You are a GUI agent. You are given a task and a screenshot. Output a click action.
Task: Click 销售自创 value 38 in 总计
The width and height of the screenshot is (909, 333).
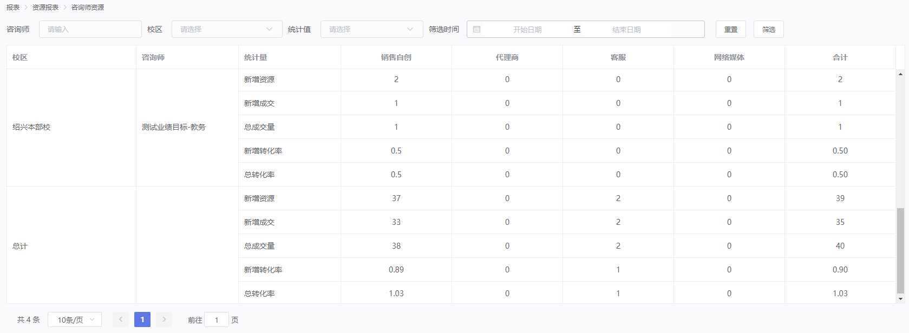click(x=396, y=246)
